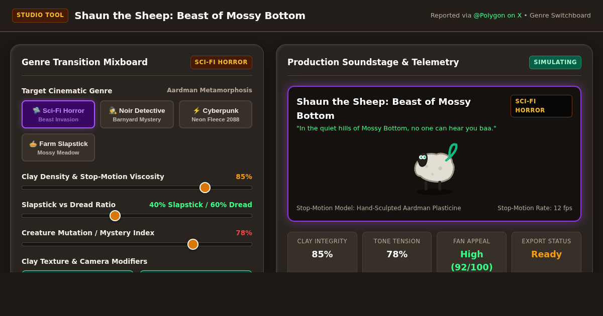Pick the Cyberpunk Neon Fleece 2088 genre
603x316 pixels.
pyautogui.click(x=216, y=114)
